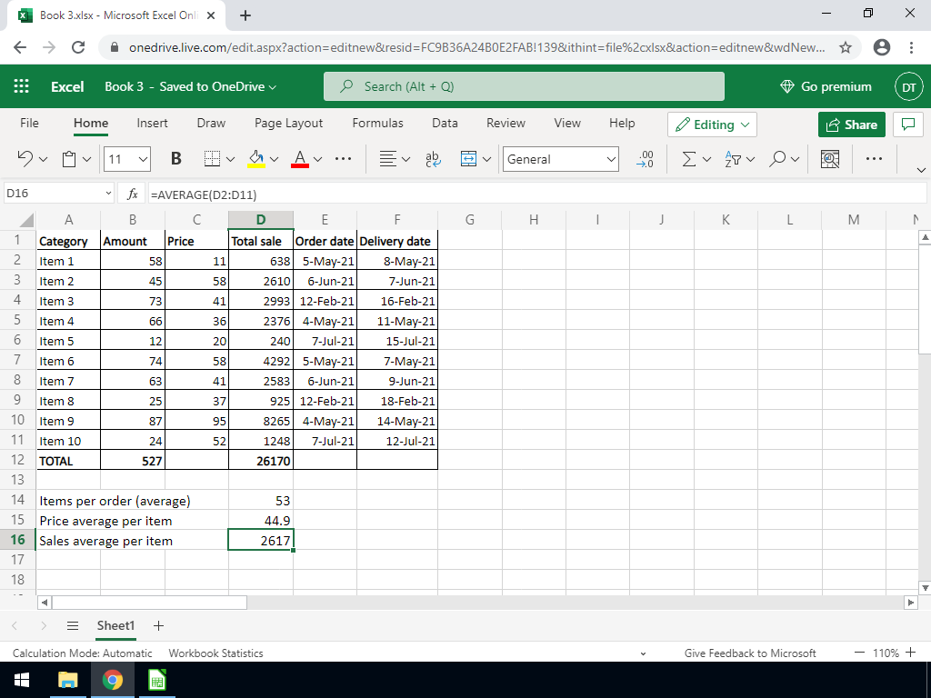Screen dimensions: 931x698
Task: Click the fx Insert Function icon
Action: pyautogui.click(x=132, y=194)
